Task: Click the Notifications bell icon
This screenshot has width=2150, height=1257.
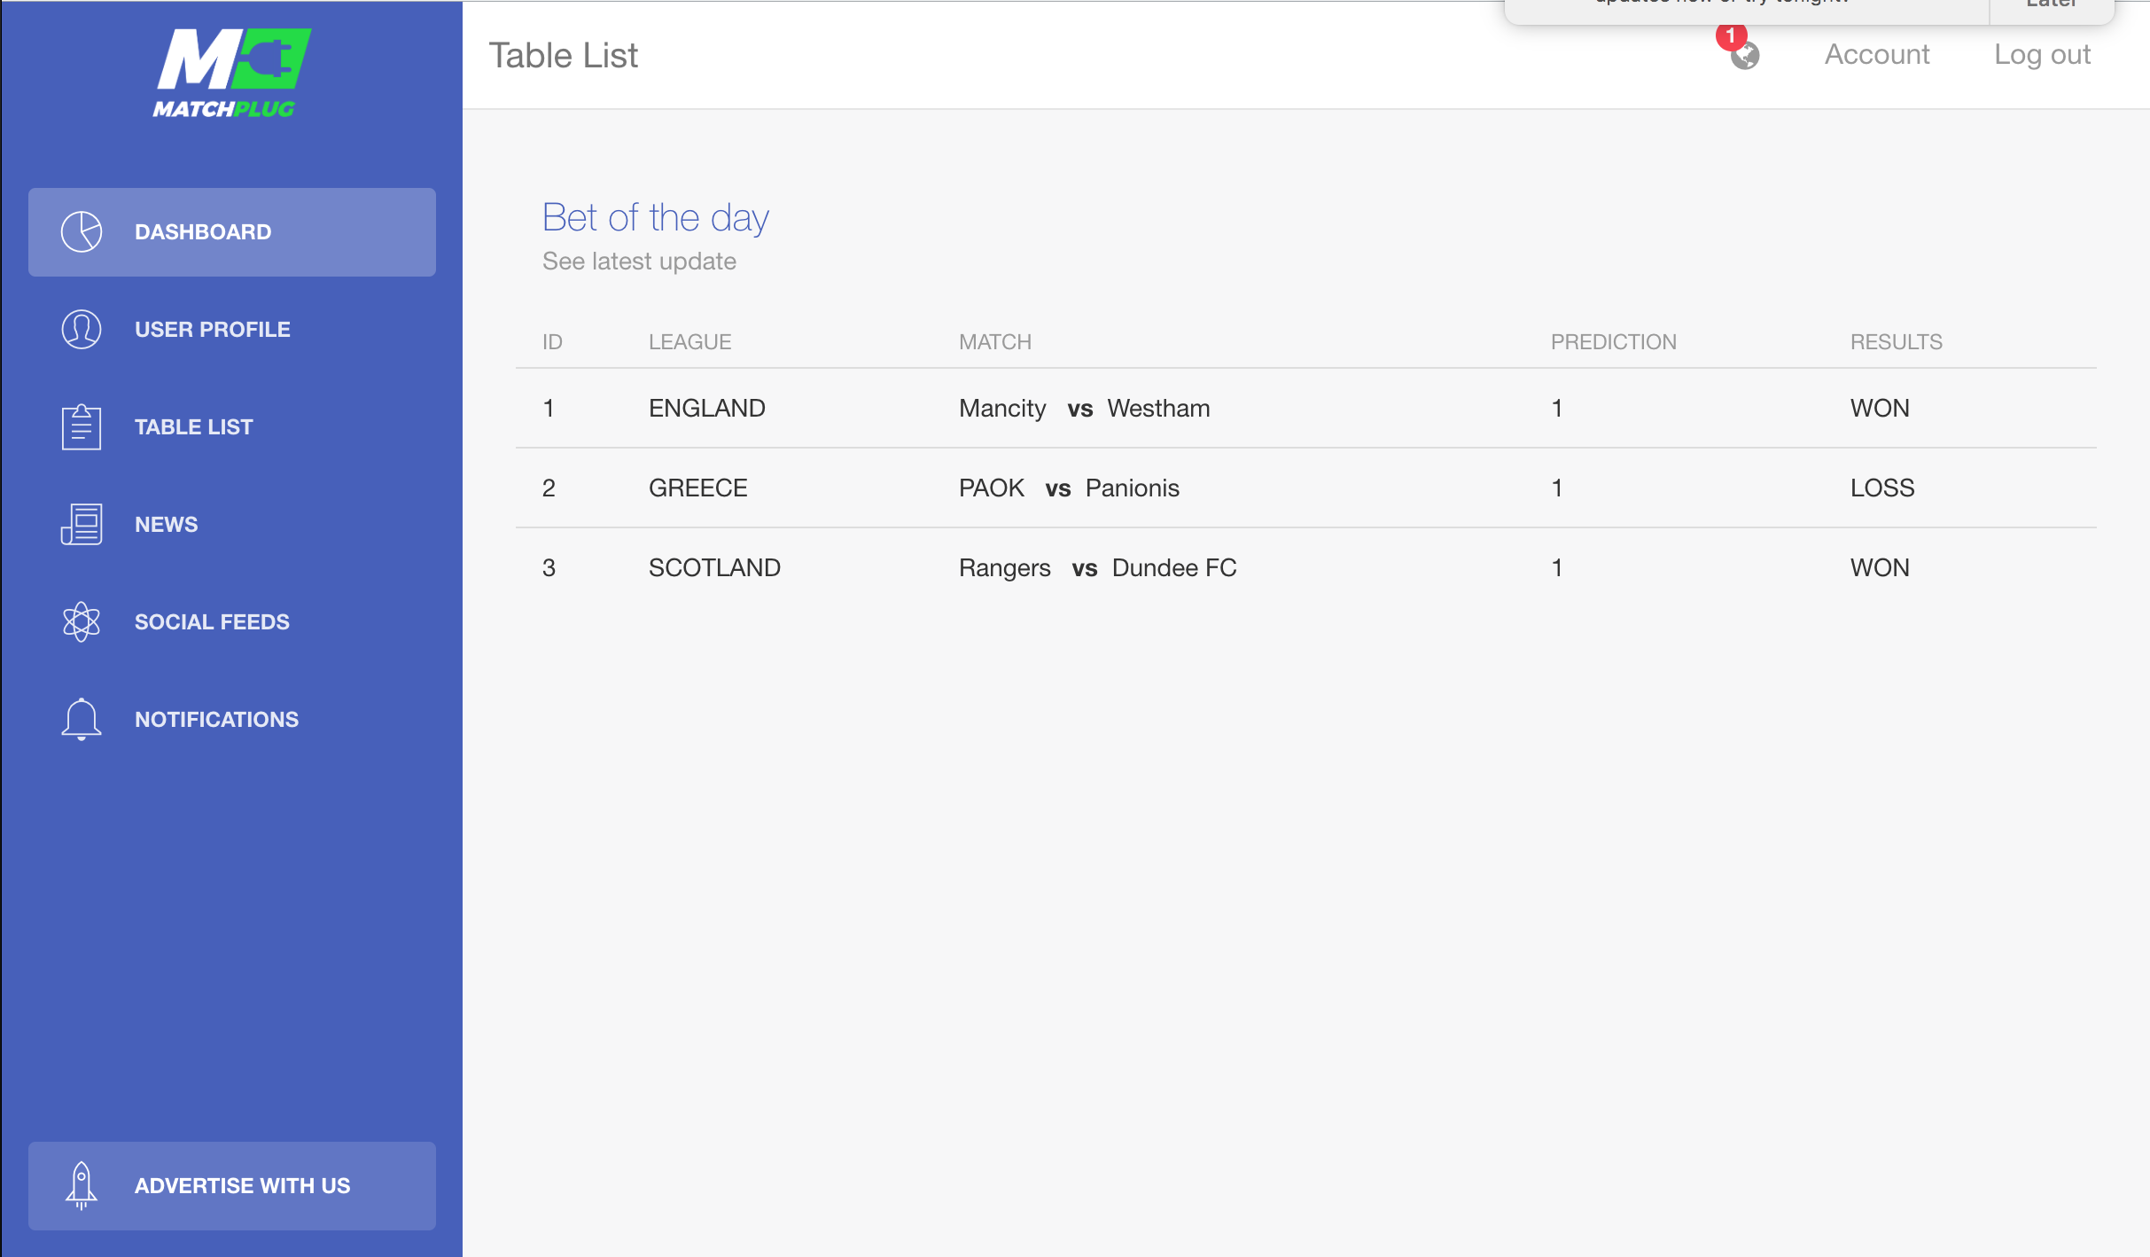Action: coord(82,720)
